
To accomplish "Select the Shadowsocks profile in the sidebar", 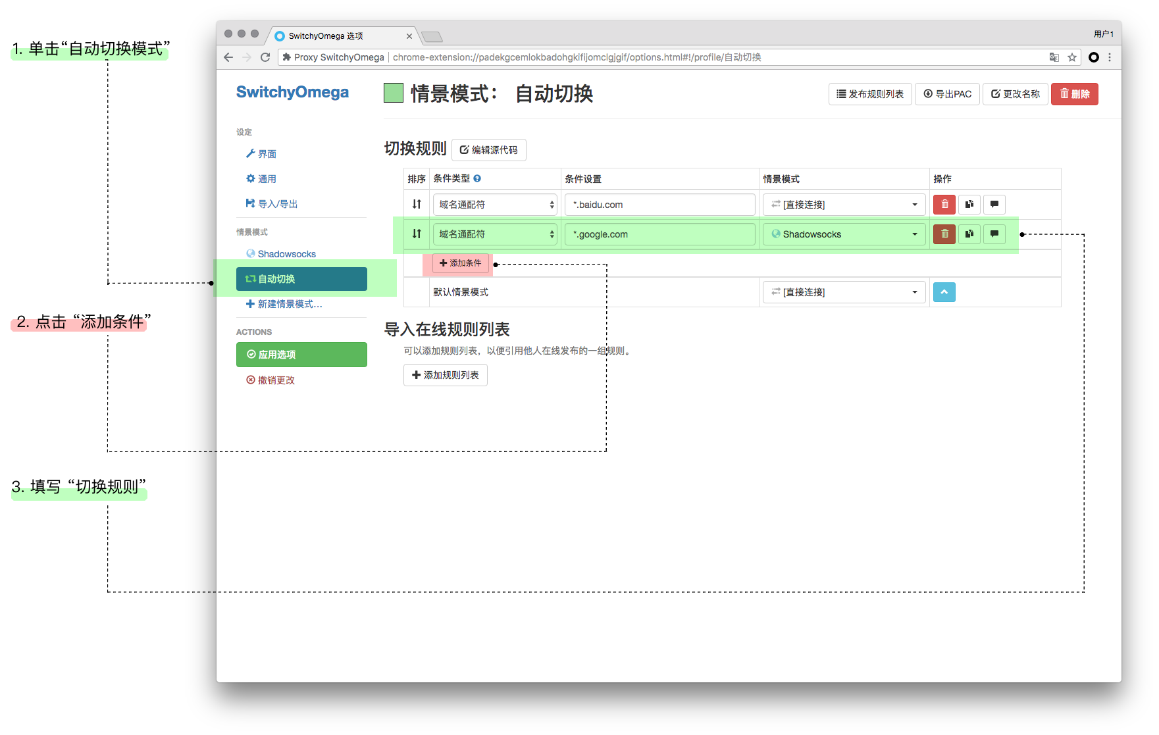I will click(286, 253).
